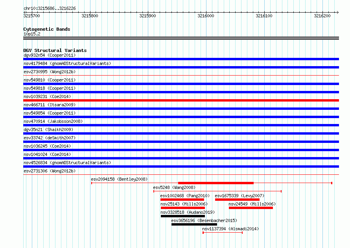Click ruler position 3216100
The width and height of the screenshot is (350, 248).
[264, 16]
